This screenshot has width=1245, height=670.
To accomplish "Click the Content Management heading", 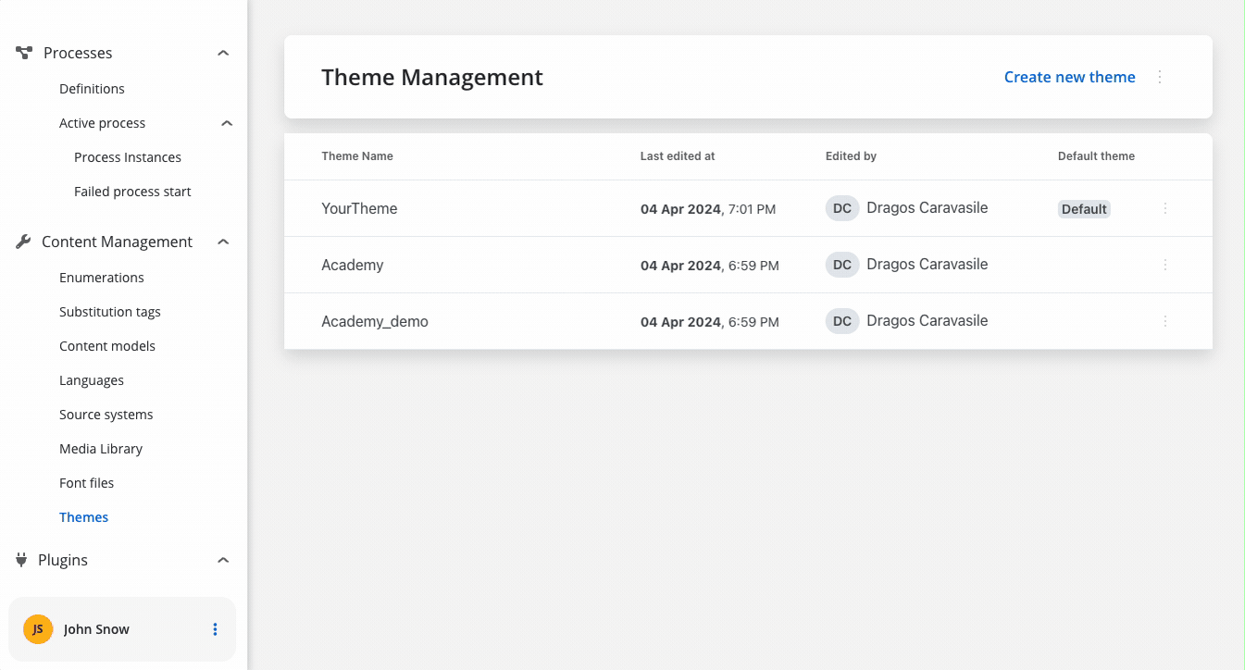I will tap(118, 242).
